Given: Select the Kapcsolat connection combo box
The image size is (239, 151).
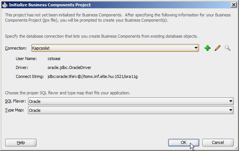Looking at the screenshot, I should pyautogui.click(x=115, y=48).
